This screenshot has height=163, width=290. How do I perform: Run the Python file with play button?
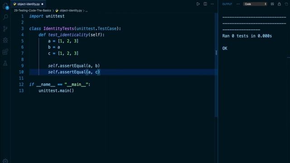pos(198,4)
